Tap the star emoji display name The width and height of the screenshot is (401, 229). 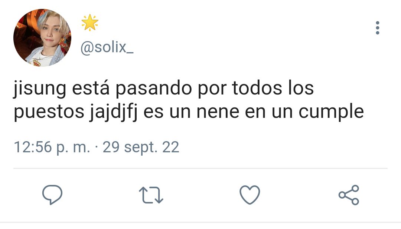[90, 23]
